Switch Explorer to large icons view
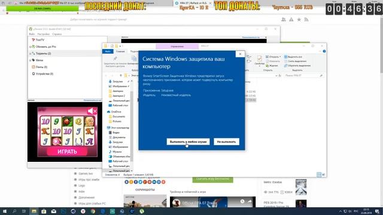 [x=324, y=174]
